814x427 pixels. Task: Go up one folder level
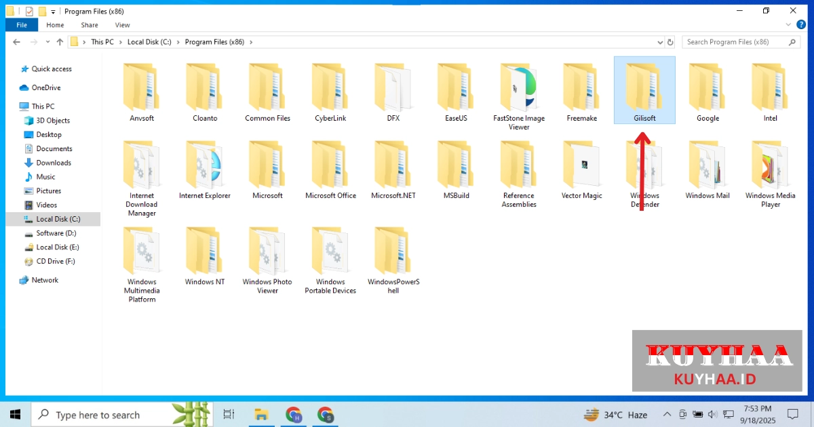point(60,42)
